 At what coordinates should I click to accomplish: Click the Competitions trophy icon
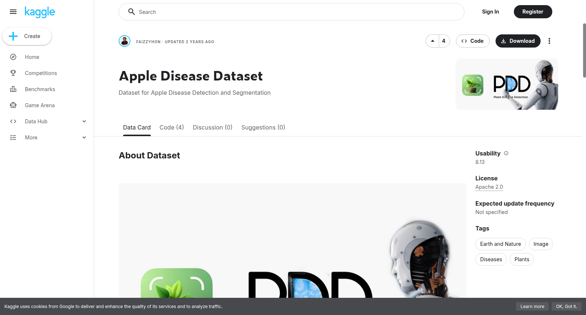(13, 73)
